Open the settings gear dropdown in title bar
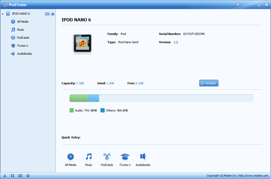271x179 pixels. click(239, 4)
